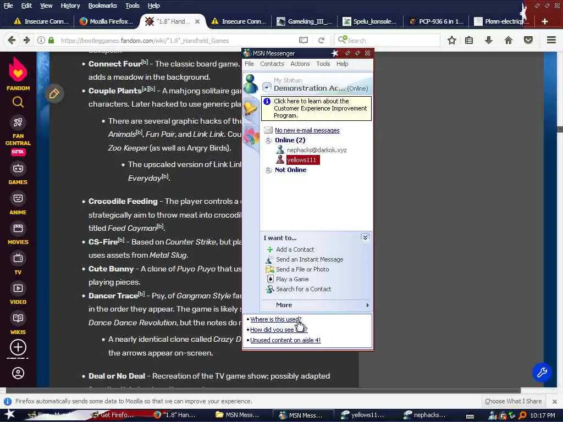The image size is (563, 422).
Task: Click the Choose What I Share button
Action: pyautogui.click(x=513, y=401)
